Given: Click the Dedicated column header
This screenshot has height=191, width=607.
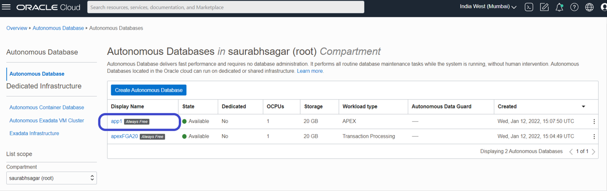Looking at the screenshot, I should click(234, 107).
